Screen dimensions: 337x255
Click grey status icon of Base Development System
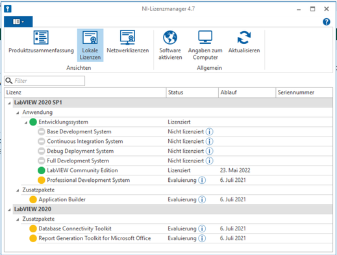tap(41, 131)
